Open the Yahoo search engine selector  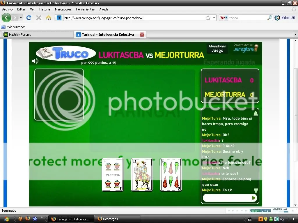pos(223,18)
